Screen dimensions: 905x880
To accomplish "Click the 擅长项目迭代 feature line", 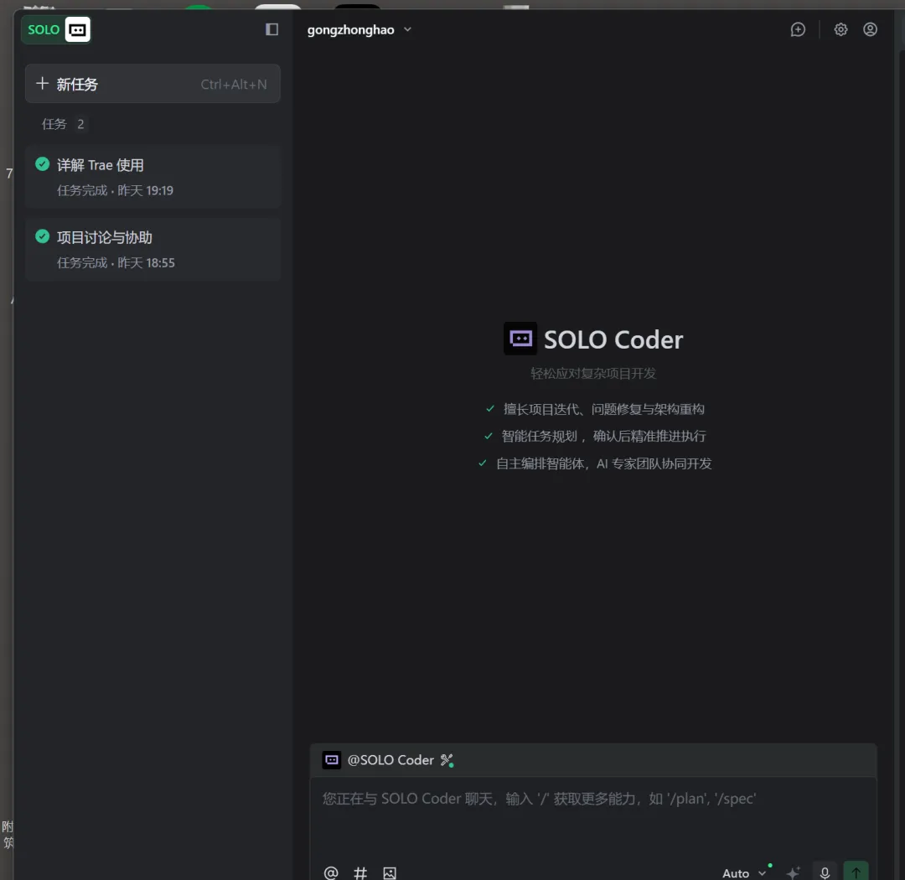I will 595,409.
